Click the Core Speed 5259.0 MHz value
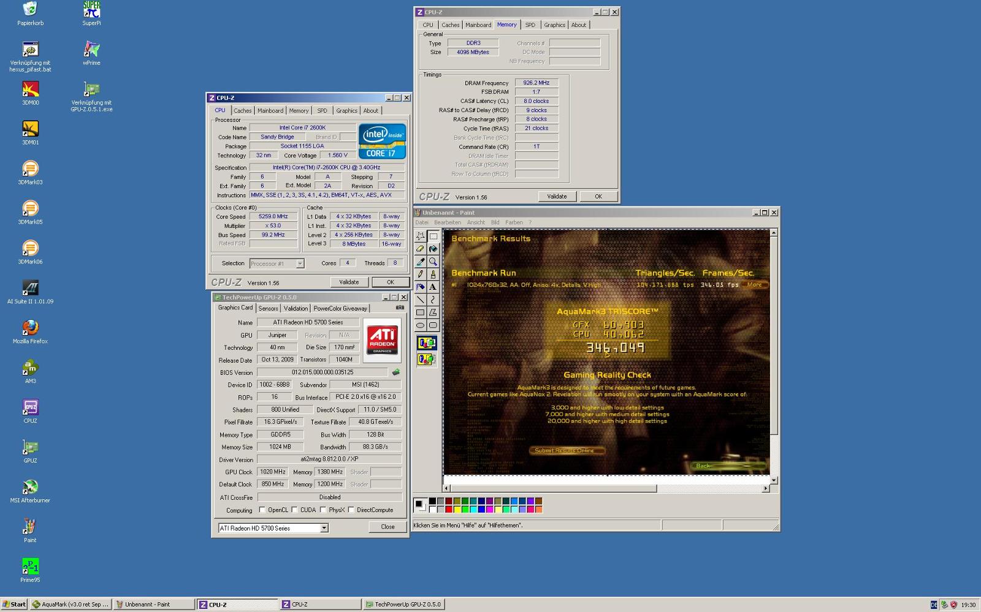 pyautogui.click(x=273, y=217)
